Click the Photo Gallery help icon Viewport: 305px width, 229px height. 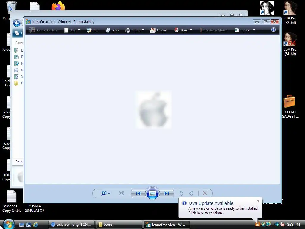(273, 30)
